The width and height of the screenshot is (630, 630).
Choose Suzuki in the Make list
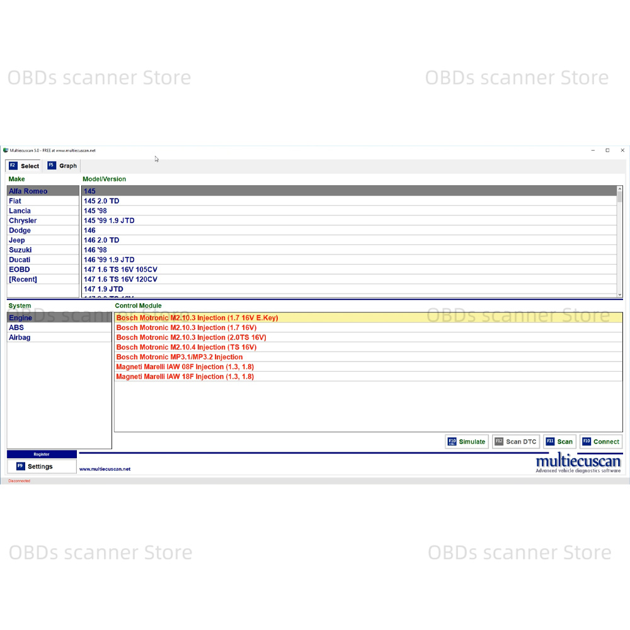[43, 250]
